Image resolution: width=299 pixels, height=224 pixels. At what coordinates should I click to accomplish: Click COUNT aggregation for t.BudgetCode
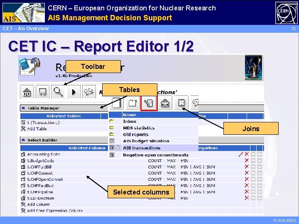point(154,161)
